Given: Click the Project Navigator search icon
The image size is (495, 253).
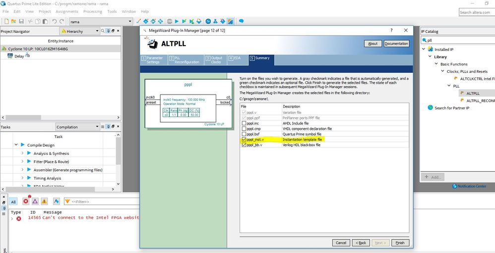Looking at the screenshot, I should 103,31.
